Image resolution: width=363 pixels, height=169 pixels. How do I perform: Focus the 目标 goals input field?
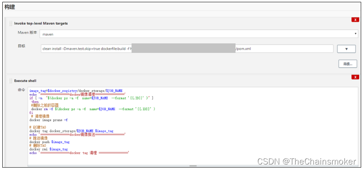pos(187,49)
